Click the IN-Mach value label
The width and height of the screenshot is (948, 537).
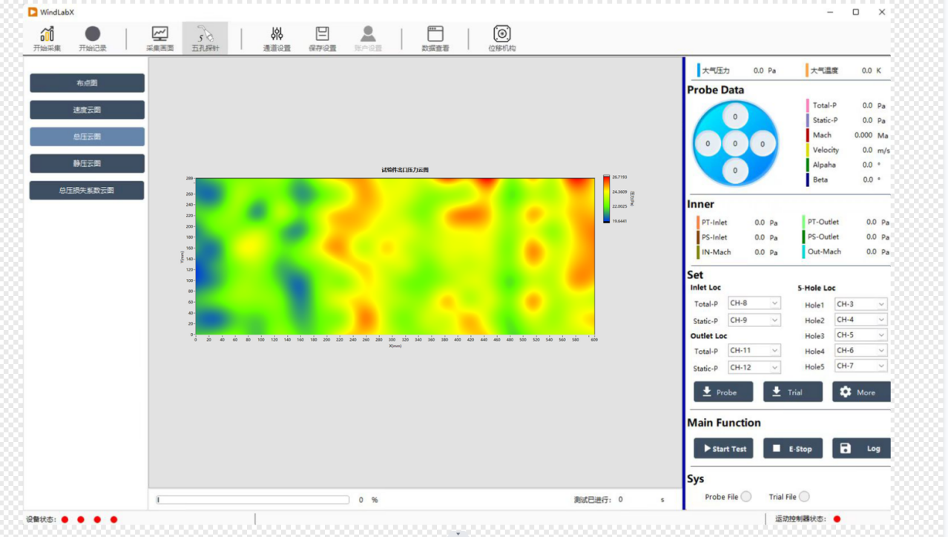(716, 252)
